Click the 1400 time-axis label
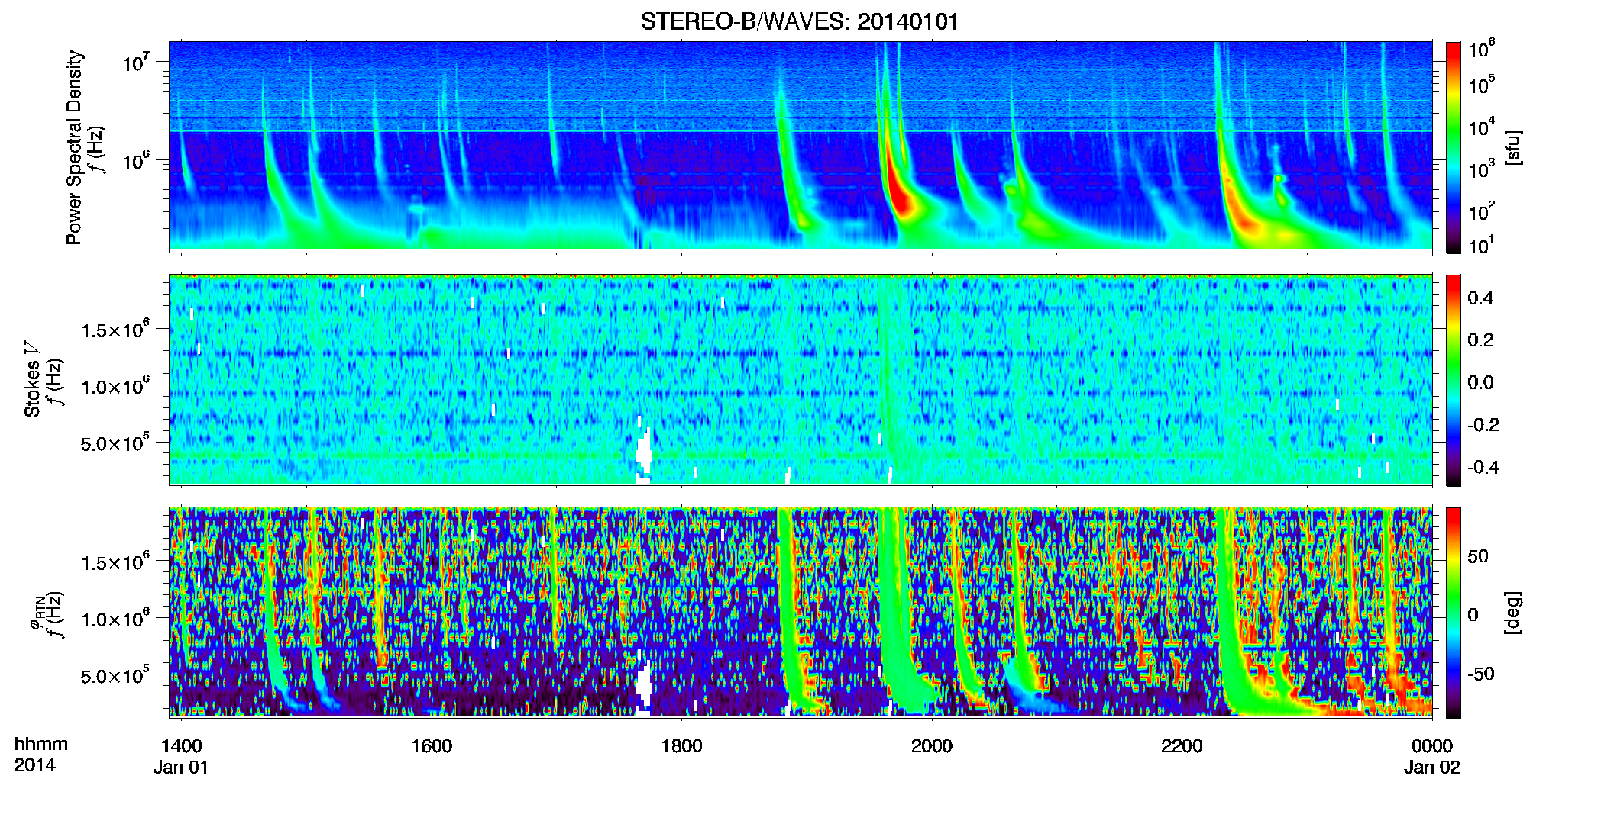1601x824 pixels. point(181,746)
